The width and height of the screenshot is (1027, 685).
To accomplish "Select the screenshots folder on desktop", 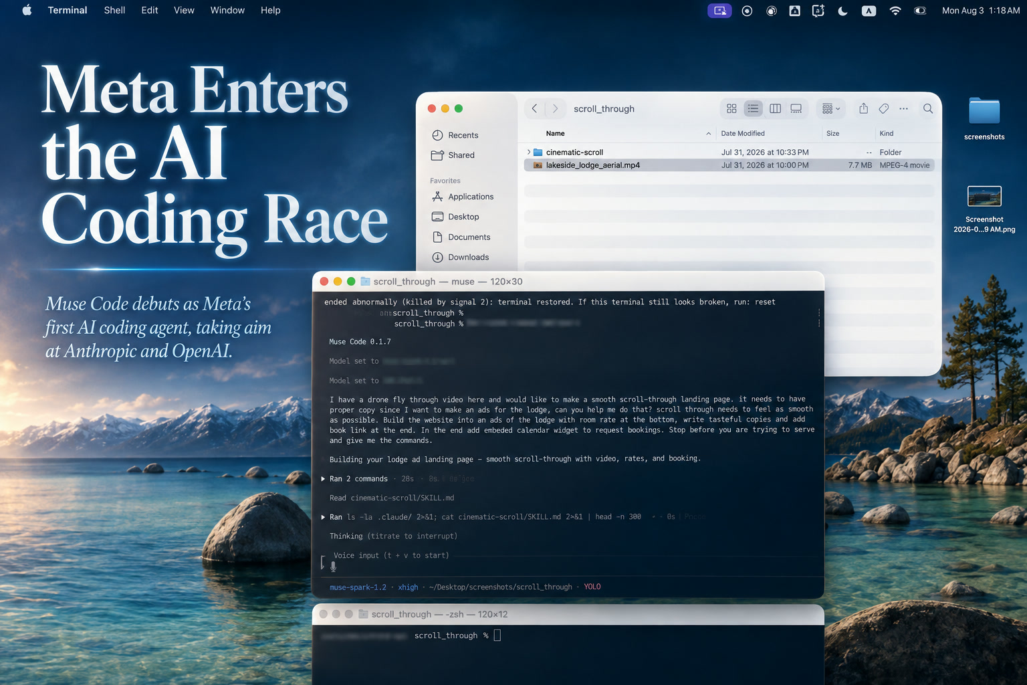I will point(984,118).
